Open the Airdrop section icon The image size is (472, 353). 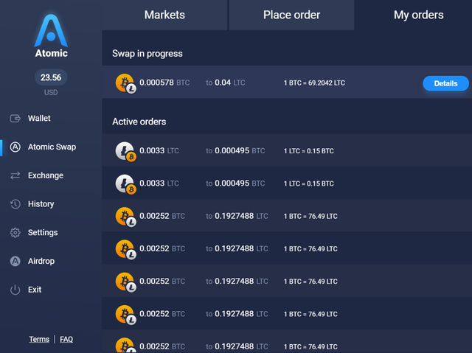15,261
